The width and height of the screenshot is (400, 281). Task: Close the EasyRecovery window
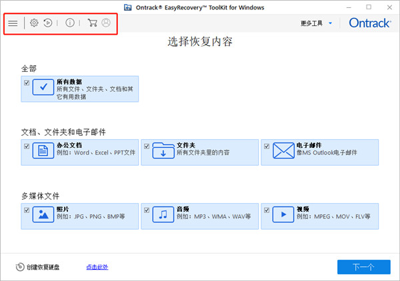click(x=389, y=7)
